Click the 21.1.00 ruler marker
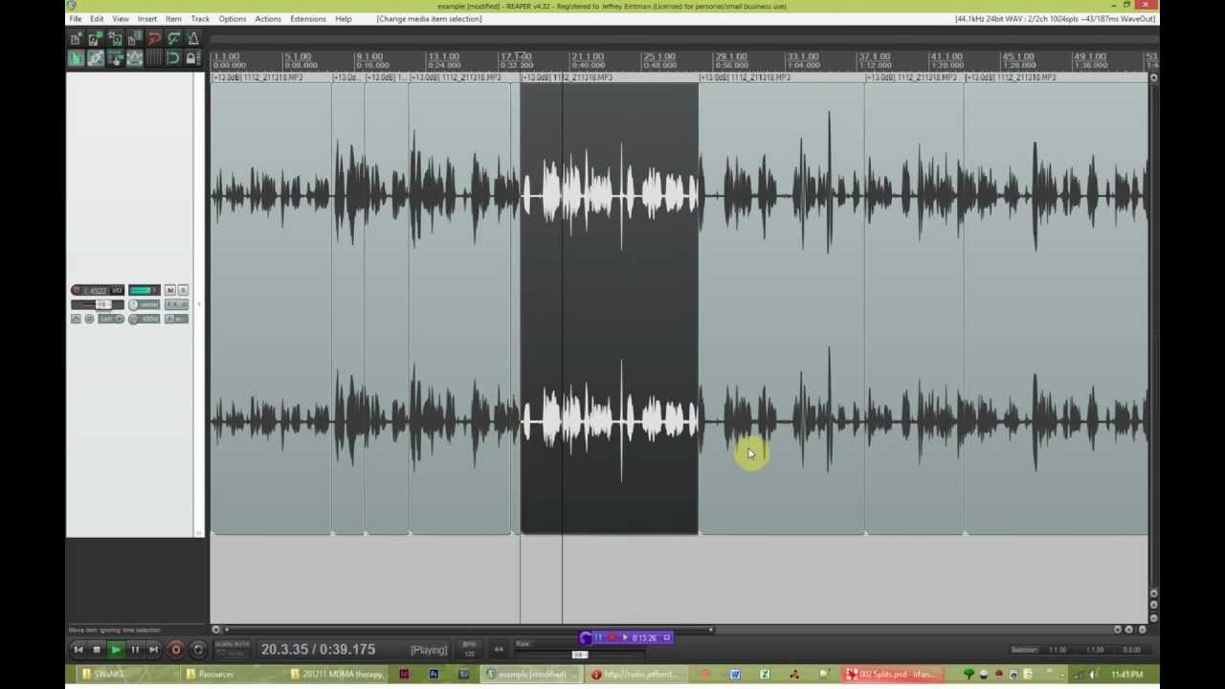1225x689 pixels. pyautogui.click(x=588, y=56)
